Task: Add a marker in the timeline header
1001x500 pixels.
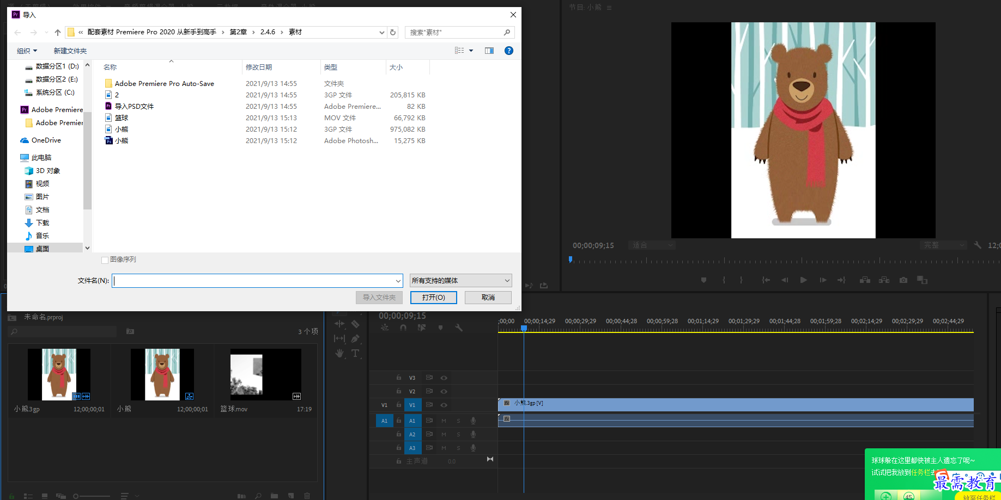Action: coord(440,328)
